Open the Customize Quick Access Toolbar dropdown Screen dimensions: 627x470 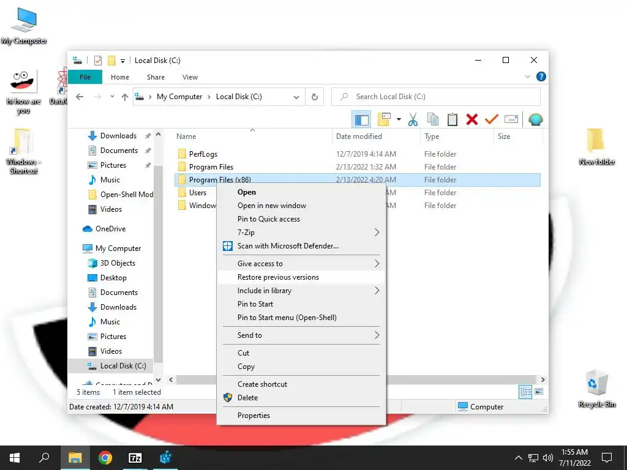[x=122, y=61]
